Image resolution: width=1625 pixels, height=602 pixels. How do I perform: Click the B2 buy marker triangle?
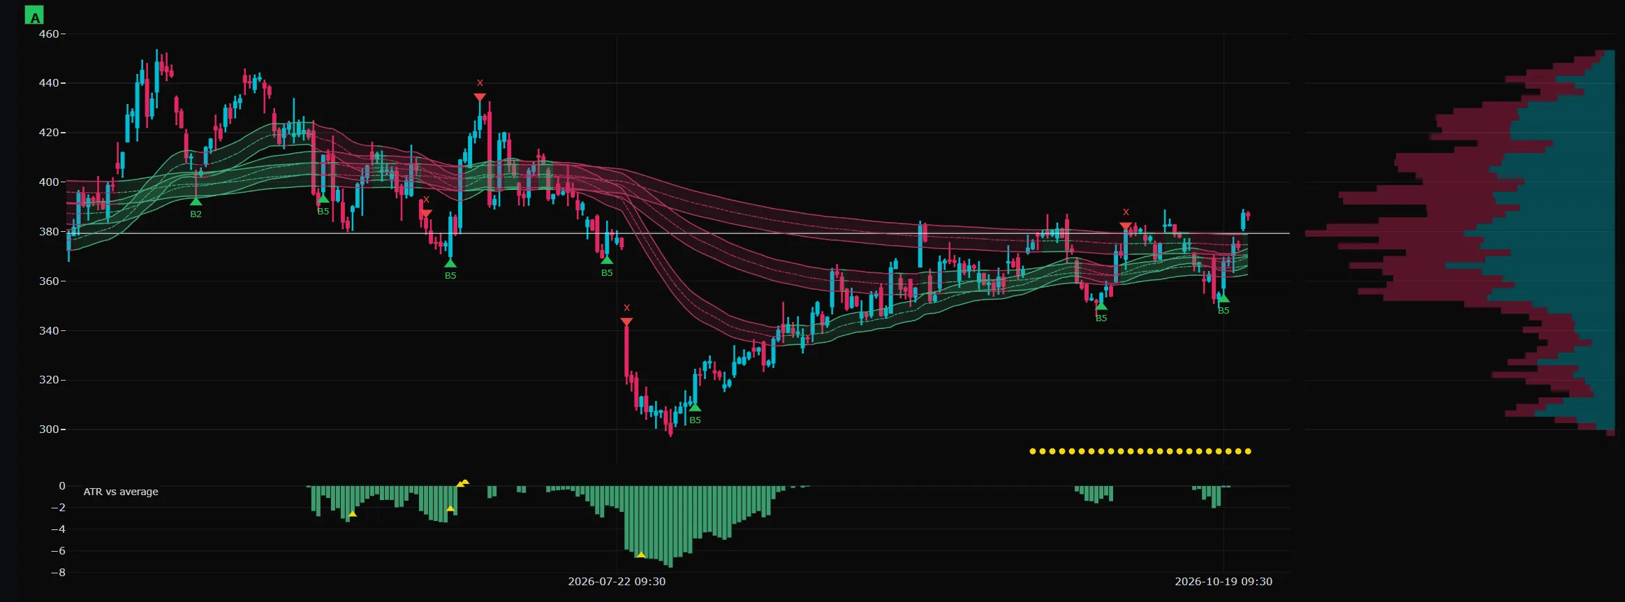coord(196,202)
